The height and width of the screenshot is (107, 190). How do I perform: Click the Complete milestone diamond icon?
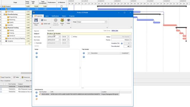[6, 41]
